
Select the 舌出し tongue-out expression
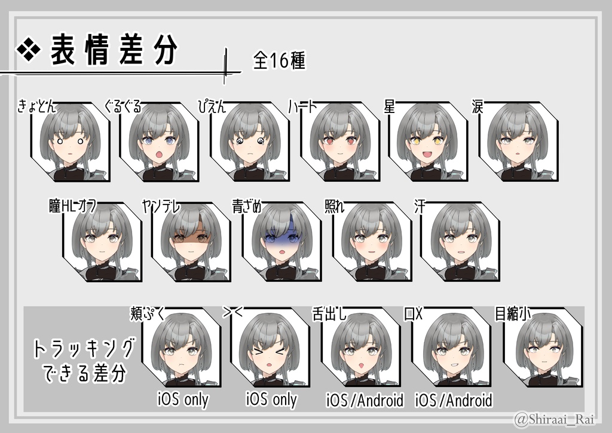tap(361, 348)
